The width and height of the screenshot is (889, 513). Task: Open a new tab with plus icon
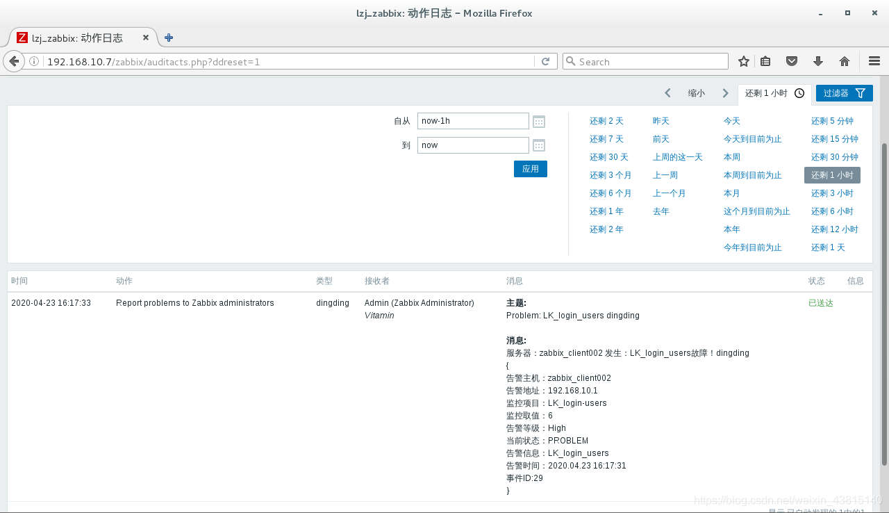(169, 38)
